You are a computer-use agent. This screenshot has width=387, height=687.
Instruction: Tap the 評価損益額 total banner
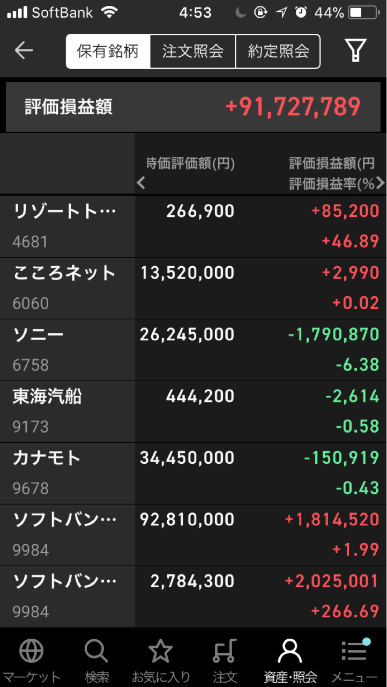pos(193,107)
